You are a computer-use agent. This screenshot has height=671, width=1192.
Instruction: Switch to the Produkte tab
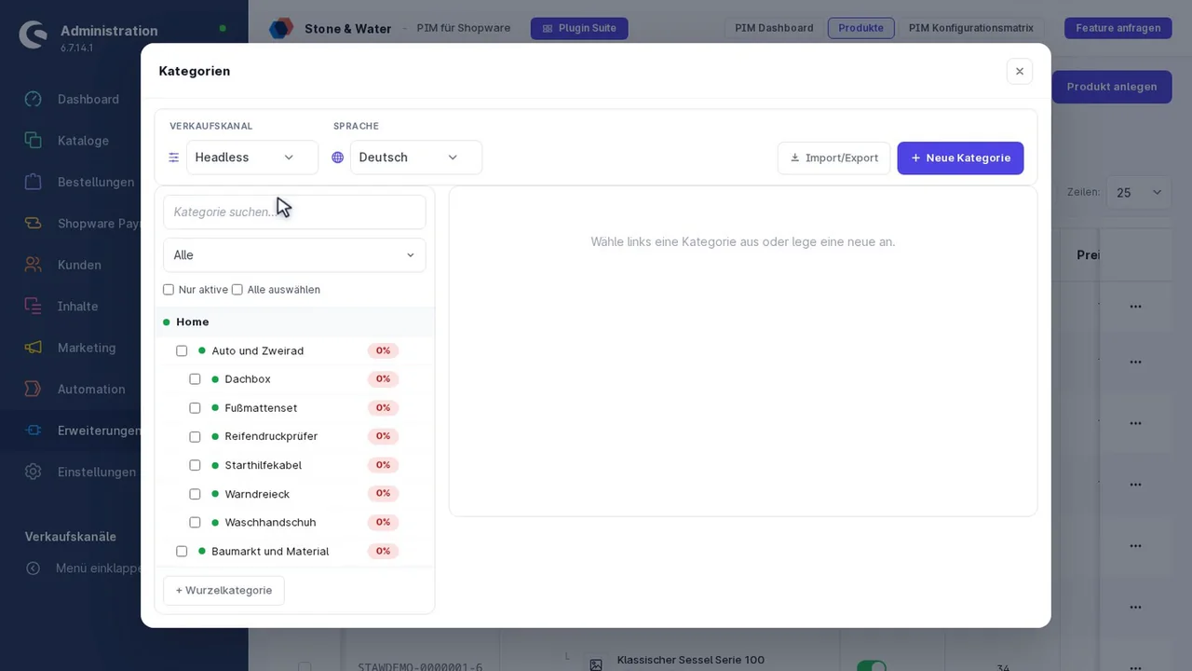tap(861, 28)
